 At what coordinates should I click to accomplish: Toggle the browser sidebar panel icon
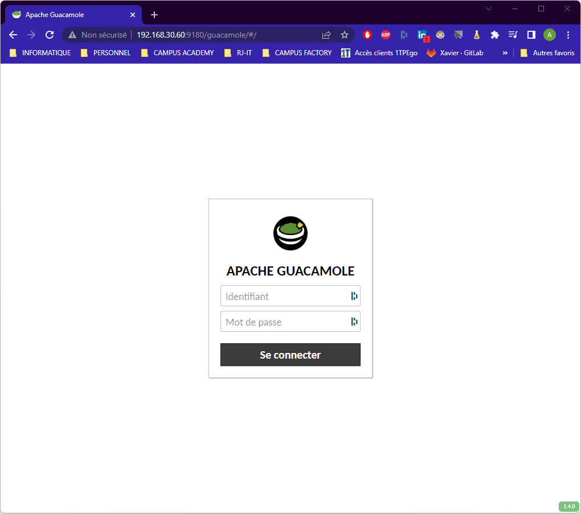(x=531, y=34)
